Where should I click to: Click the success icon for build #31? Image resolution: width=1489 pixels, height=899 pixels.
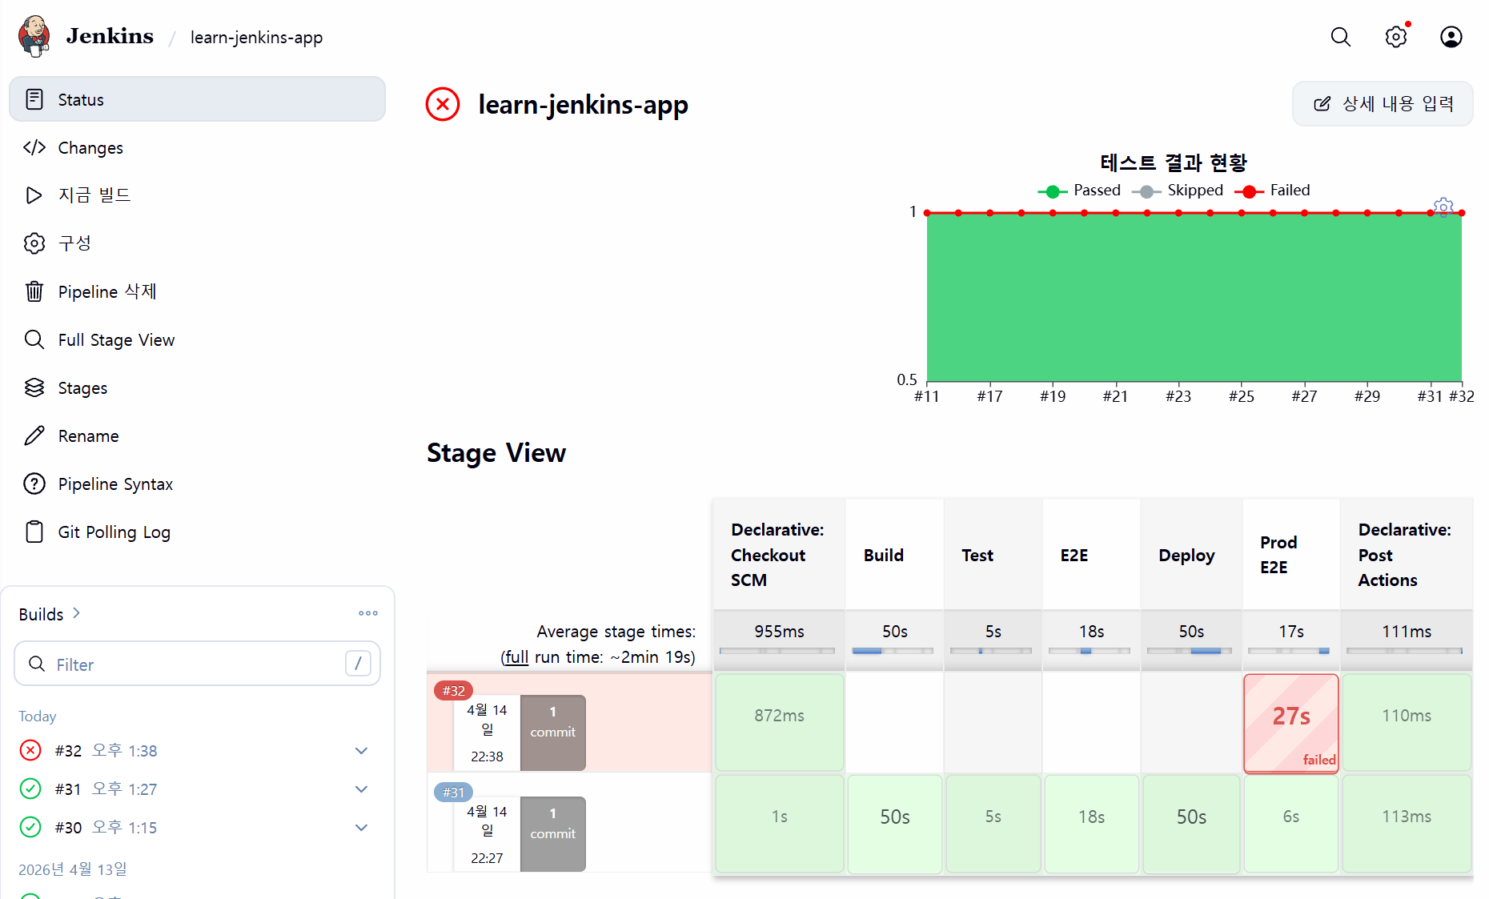(30, 789)
